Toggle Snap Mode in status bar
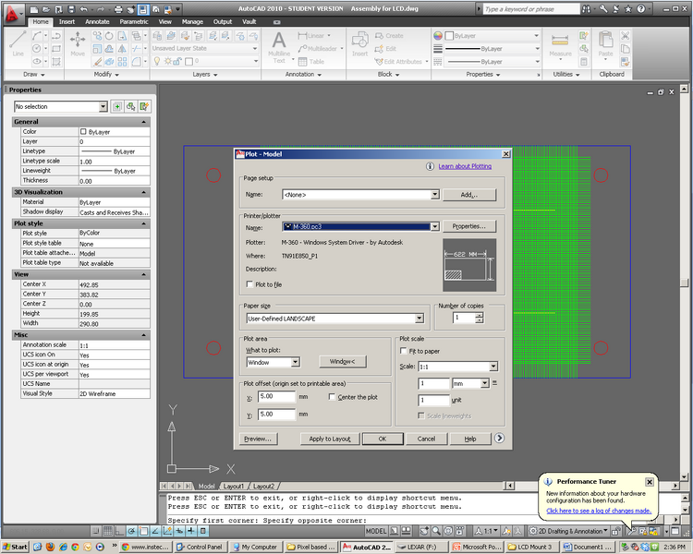This screenshot has width=693, height=554. click(x=96, y=531)
